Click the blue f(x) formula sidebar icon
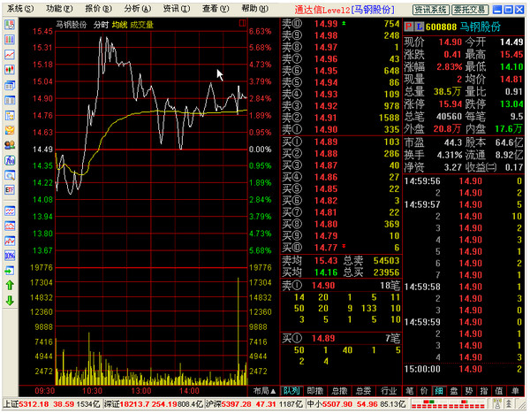 (10, 160)
